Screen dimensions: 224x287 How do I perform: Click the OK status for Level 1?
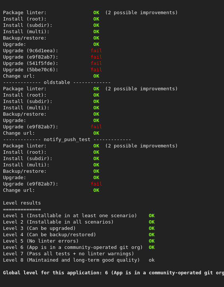tap(152, 215)
